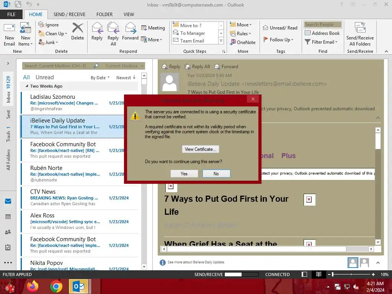Image resolution: width=392 pixels, height=294 pixels.
Task: Open the Trash folder shortcut
Action: tap(8, 134)
